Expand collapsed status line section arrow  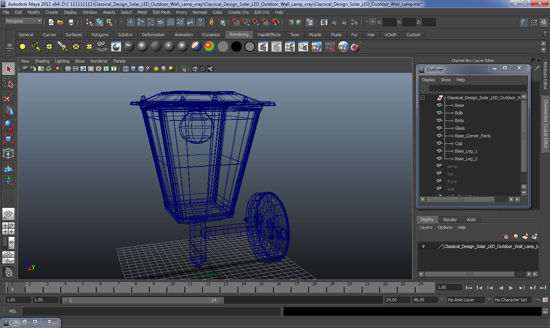tap(78, 22)
